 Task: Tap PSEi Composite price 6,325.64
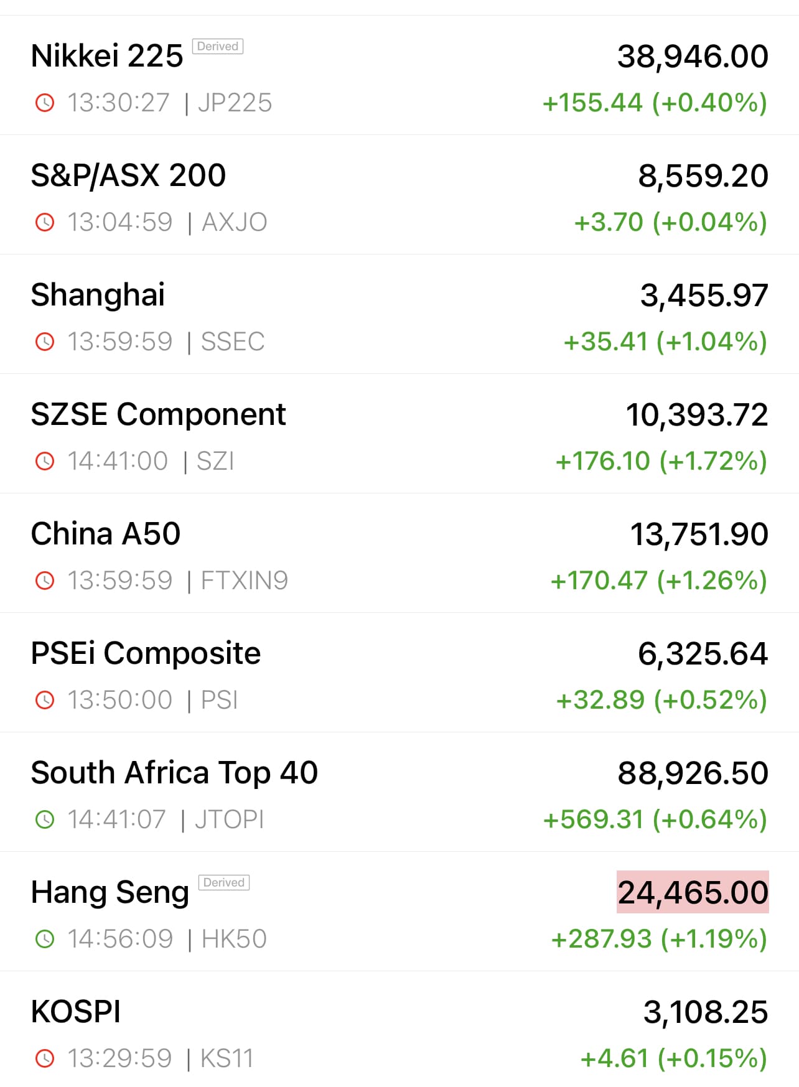703,653
